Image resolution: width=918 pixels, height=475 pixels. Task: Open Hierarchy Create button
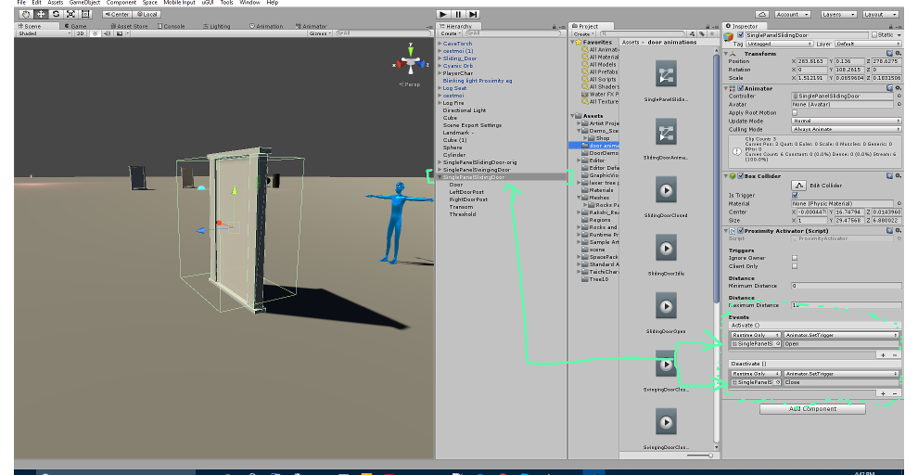click(450, 34)
